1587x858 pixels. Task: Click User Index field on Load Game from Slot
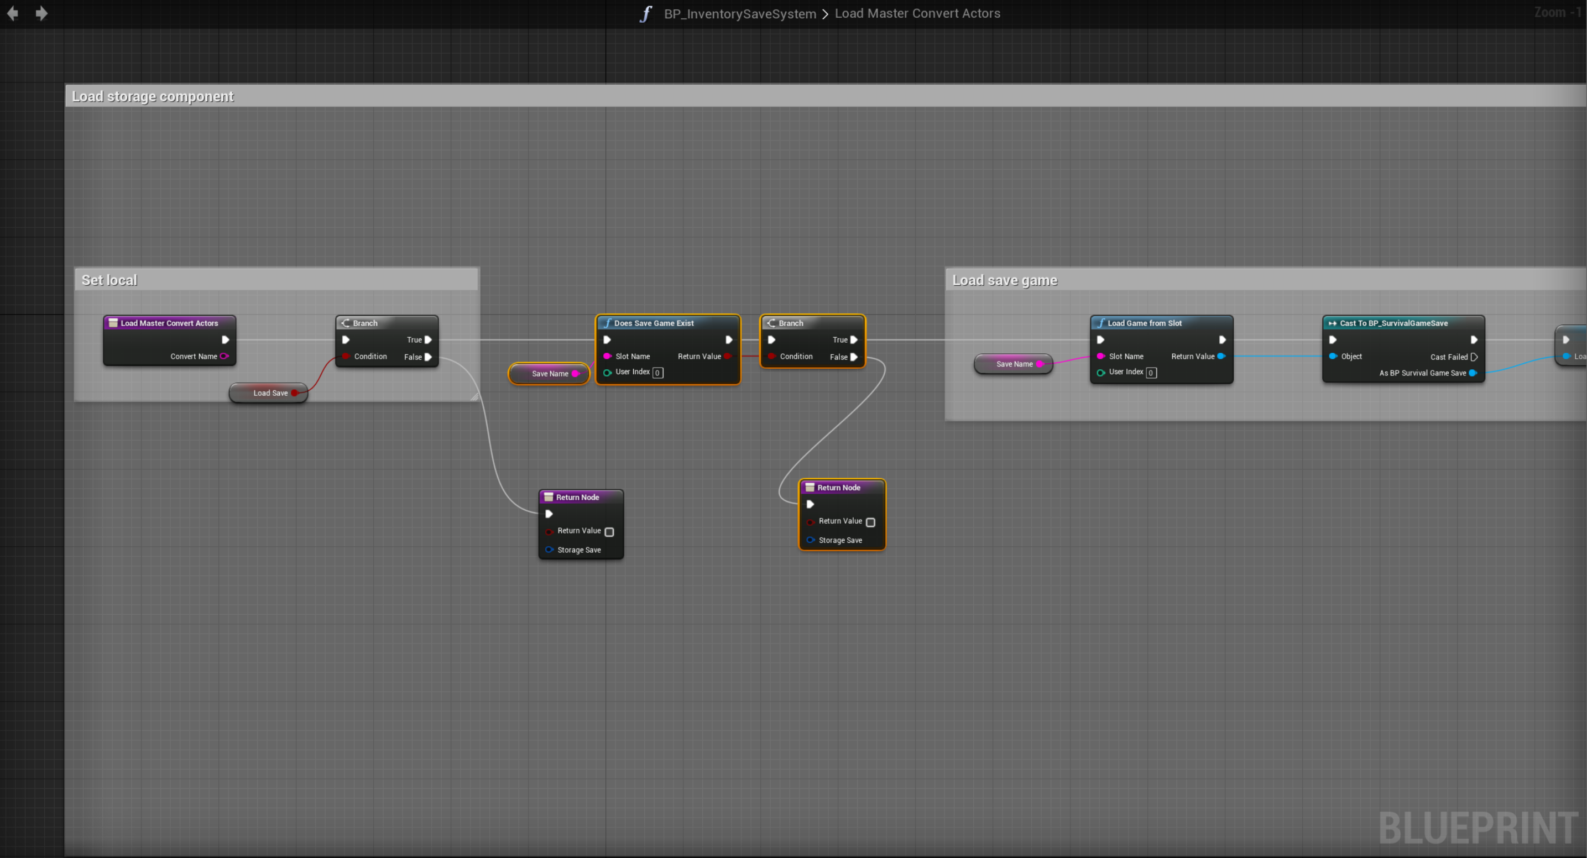1151,373
